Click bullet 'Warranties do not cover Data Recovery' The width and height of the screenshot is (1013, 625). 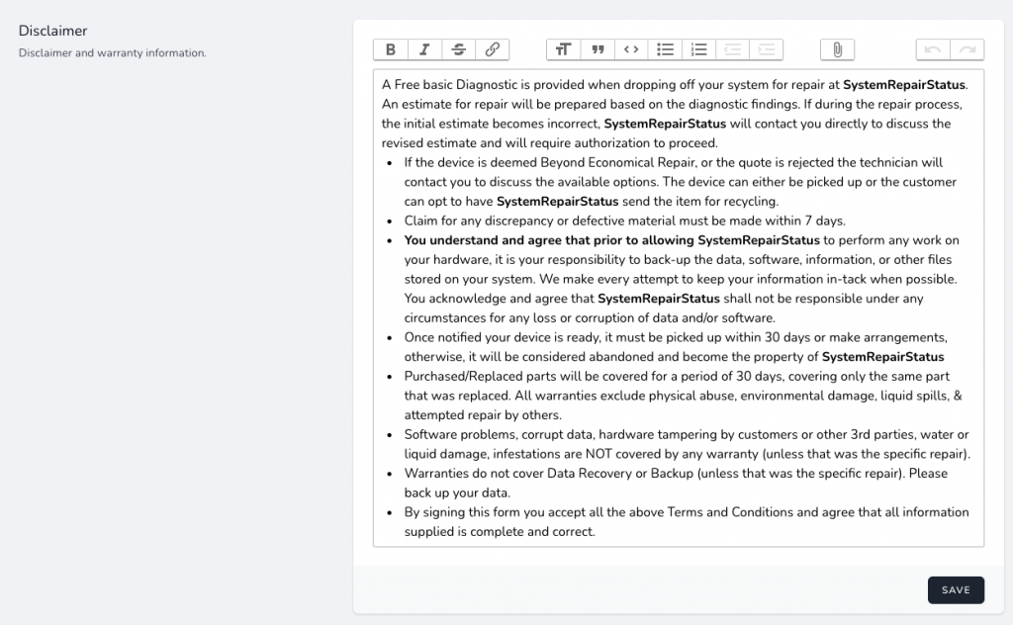tap(676, 483)
